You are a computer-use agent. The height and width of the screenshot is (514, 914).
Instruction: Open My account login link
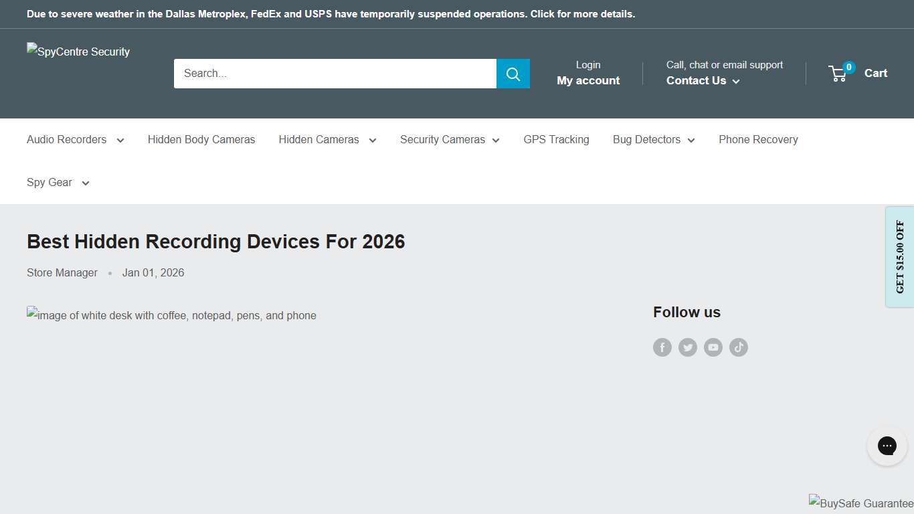click(587, 80)
